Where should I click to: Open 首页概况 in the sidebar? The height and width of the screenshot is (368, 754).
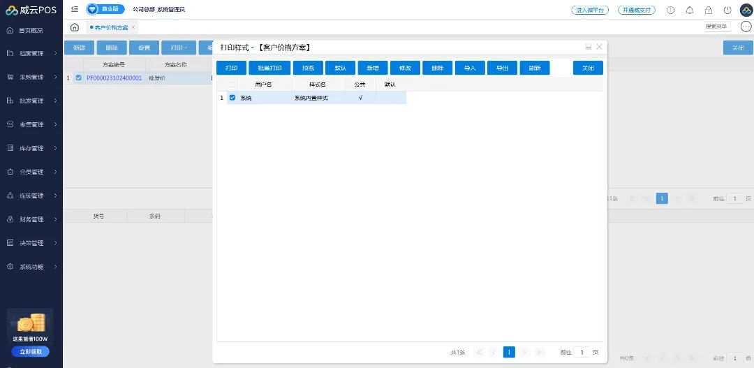(31, 31)
